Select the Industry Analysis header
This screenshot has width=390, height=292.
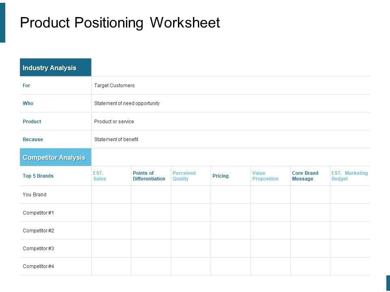pyautogui.click(x=50, y=68)
